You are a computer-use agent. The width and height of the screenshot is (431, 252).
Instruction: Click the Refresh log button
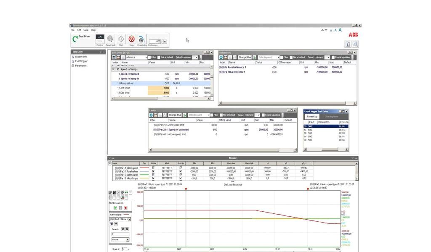point(312,116)
